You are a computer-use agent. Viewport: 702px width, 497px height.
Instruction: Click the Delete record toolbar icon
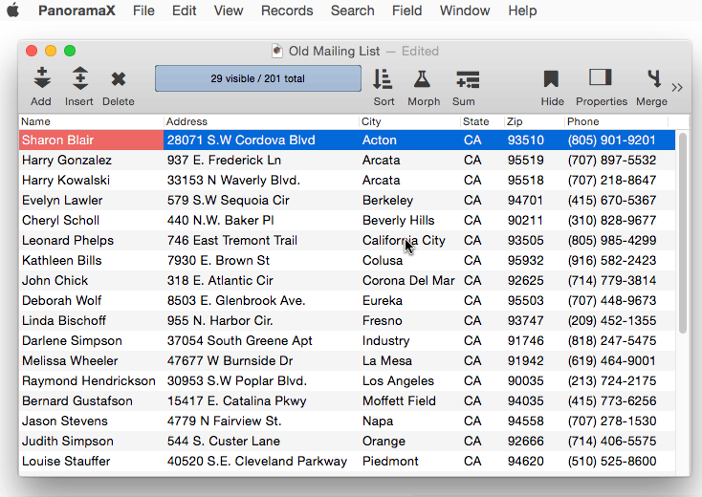[x=119, y=79]
